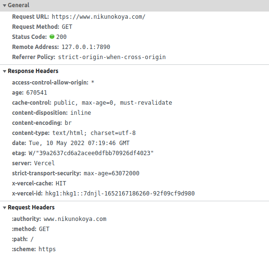269x256 pixels.
Task: Click the Response Headers title
Action: [x=33, y=71]
